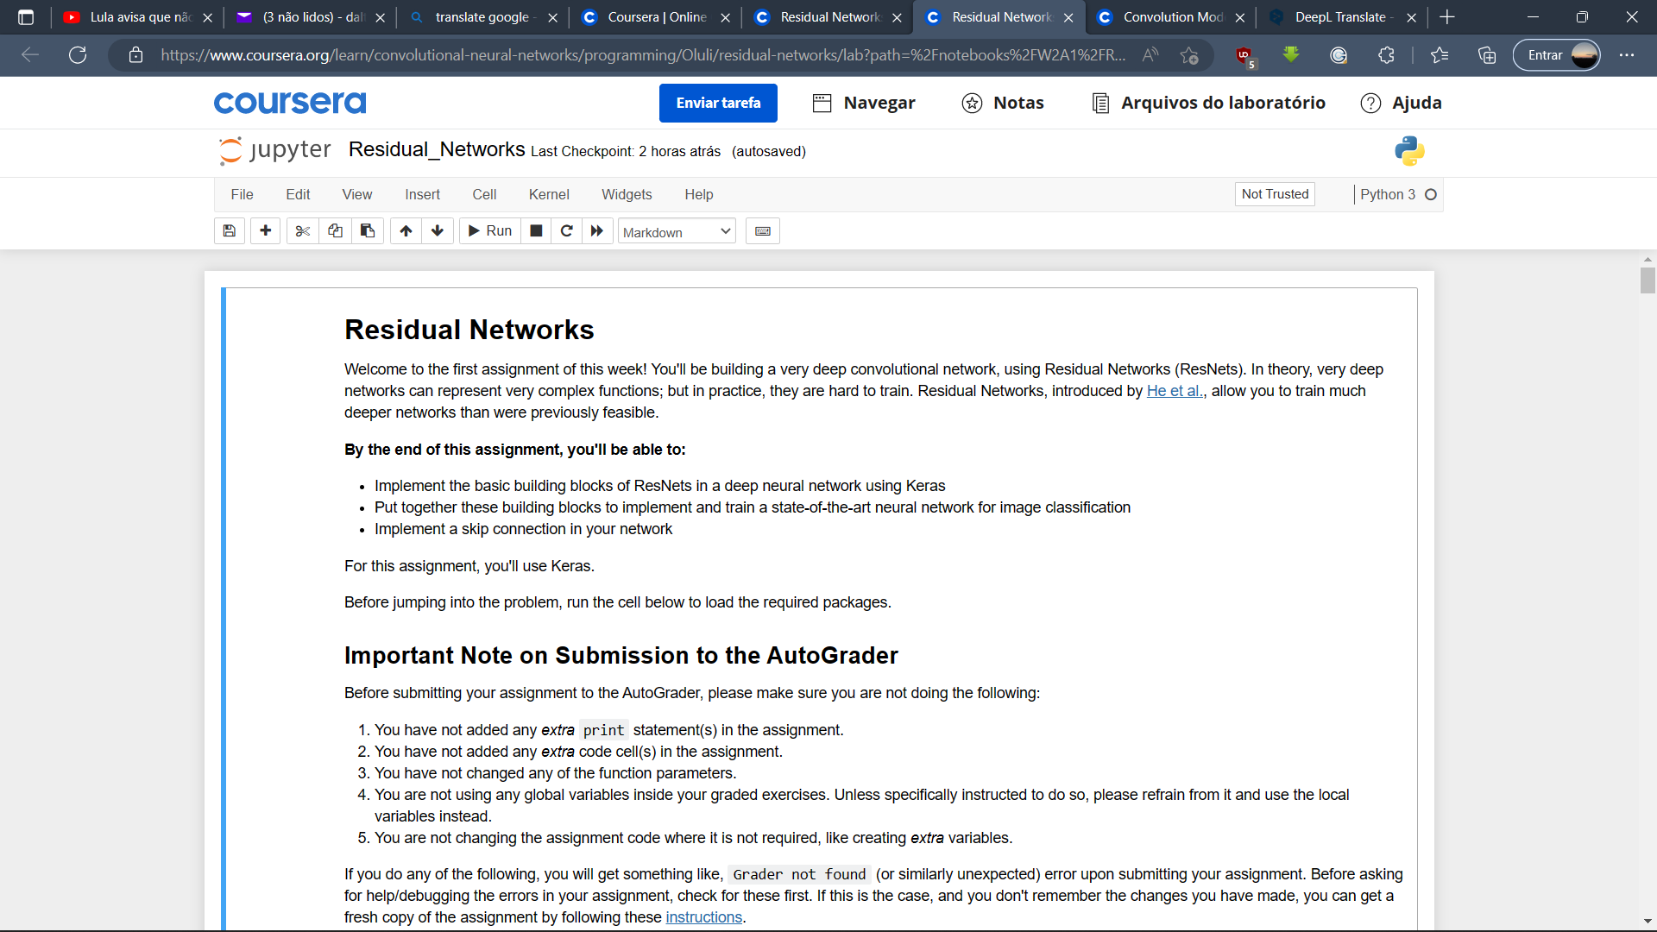Open the Kernel menu

(x=549, y=194)
